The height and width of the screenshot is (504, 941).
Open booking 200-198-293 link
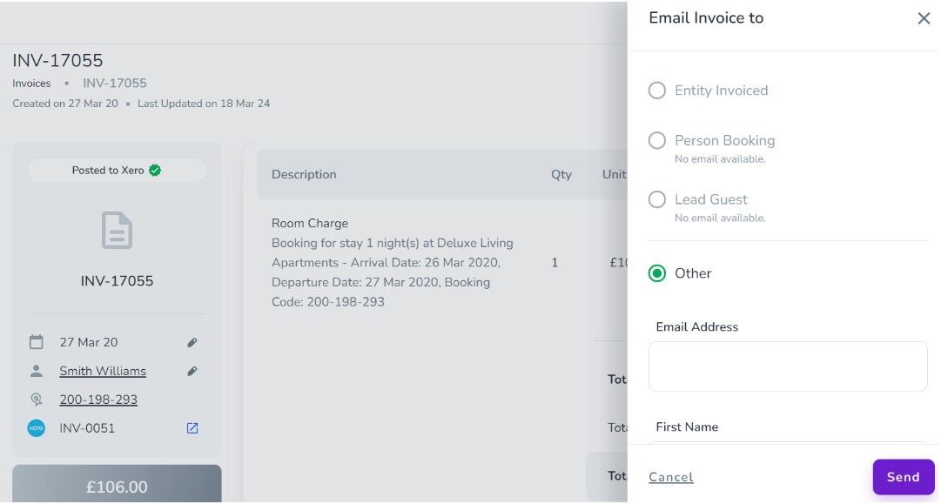[98, 400]
